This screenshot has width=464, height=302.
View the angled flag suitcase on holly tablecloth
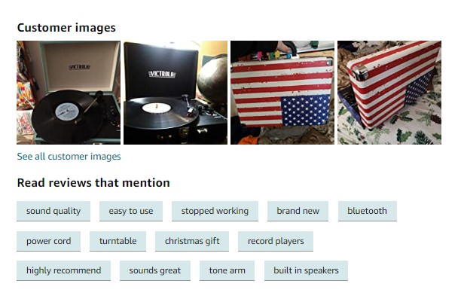point(389,93)
